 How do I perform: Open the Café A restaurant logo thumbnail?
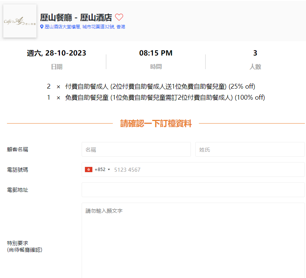tap(20, 21)
